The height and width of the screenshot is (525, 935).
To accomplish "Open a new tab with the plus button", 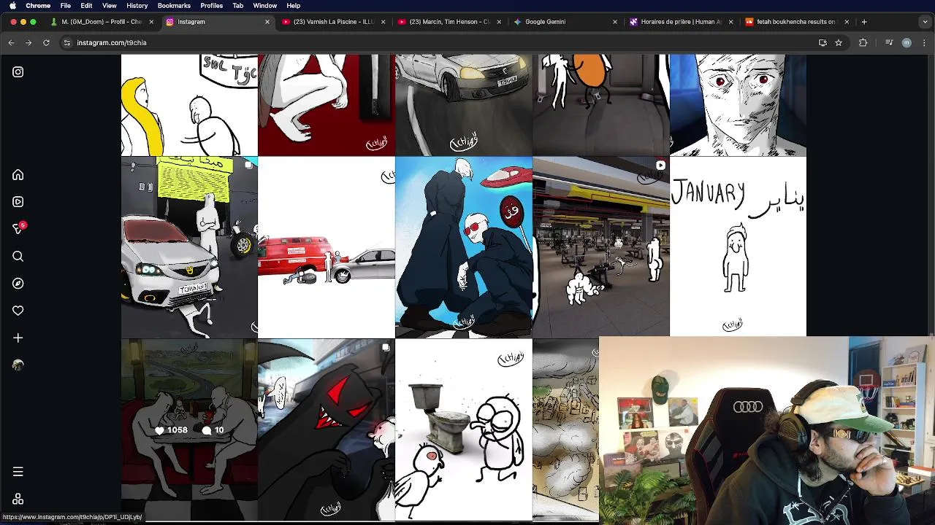I will point(864,22).
